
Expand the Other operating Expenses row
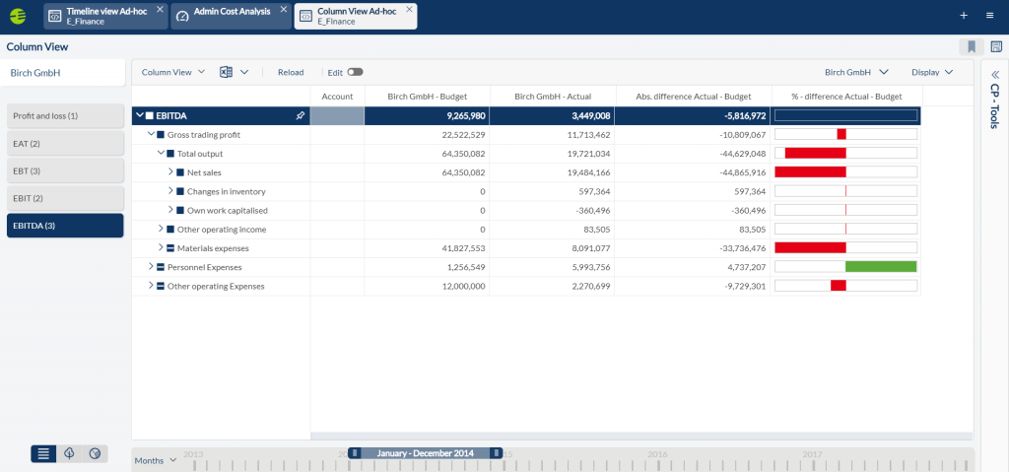(151, 286)
